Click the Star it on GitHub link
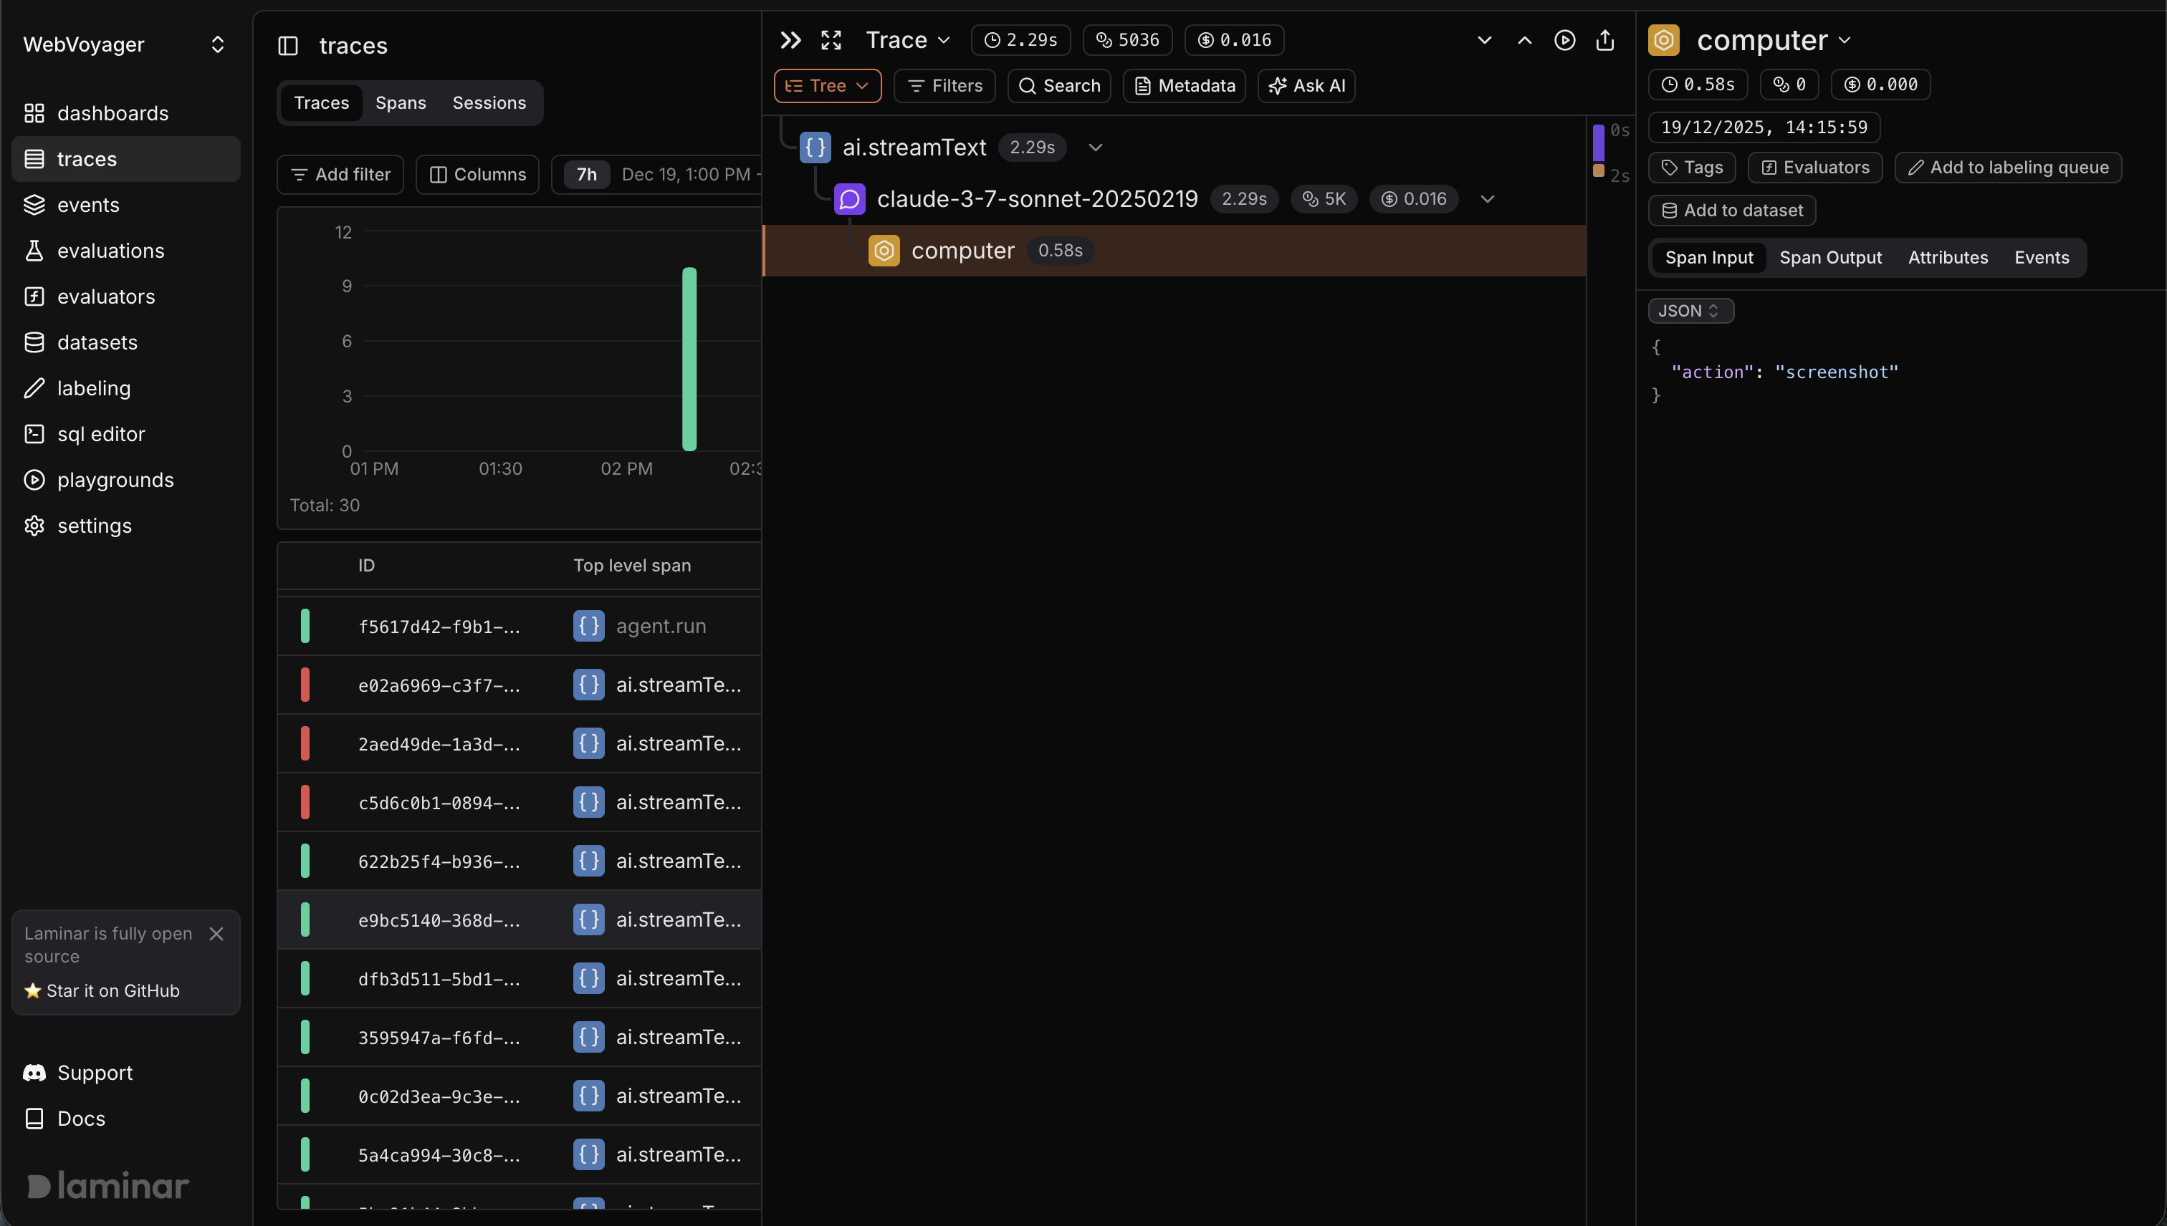 102,990
